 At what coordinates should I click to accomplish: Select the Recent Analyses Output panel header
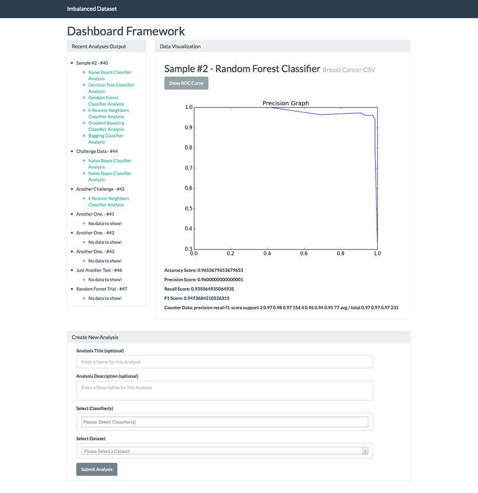[99, 46]
